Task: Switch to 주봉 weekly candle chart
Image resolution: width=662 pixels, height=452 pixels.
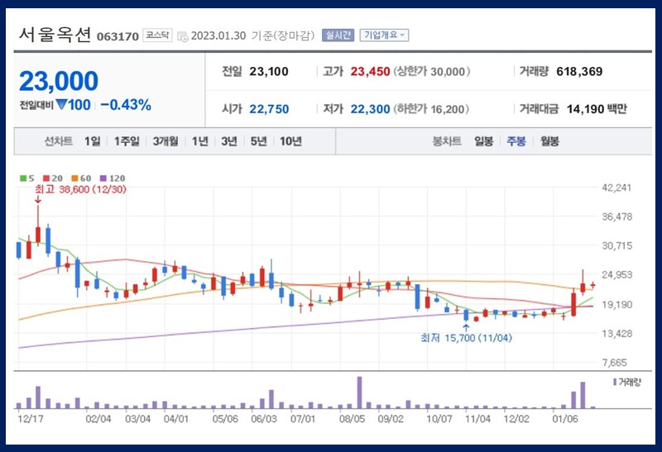Action: click(x=516, y=141)
